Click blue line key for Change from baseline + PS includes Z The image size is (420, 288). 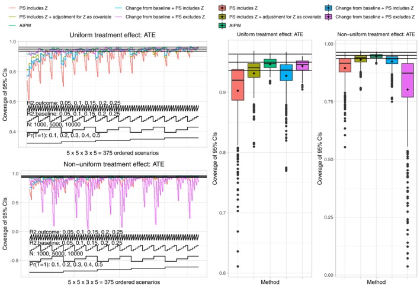tap(119, 8)
